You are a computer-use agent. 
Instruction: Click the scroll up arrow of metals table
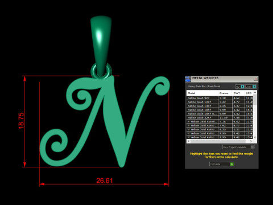coord(255,92)
